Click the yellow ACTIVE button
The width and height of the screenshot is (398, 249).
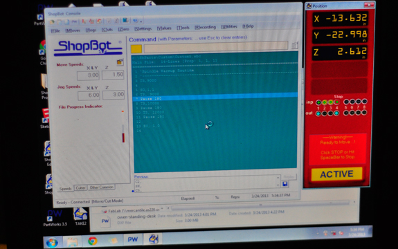(336, 174)
